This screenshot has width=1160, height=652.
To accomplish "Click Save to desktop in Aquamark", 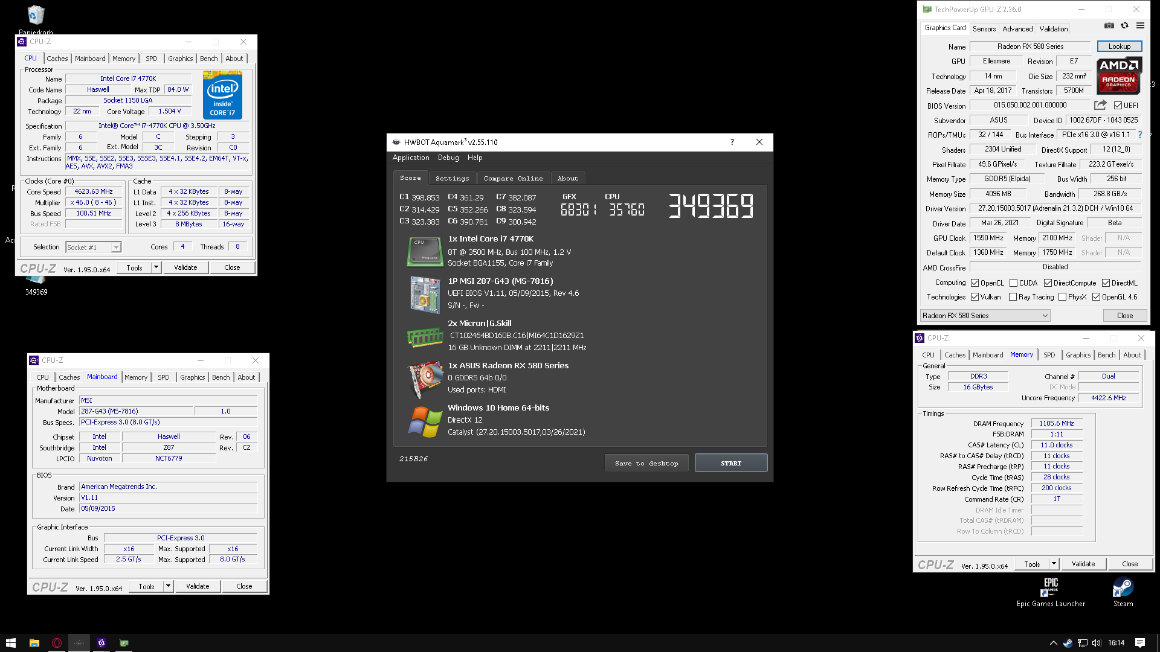I will [646, 463].
